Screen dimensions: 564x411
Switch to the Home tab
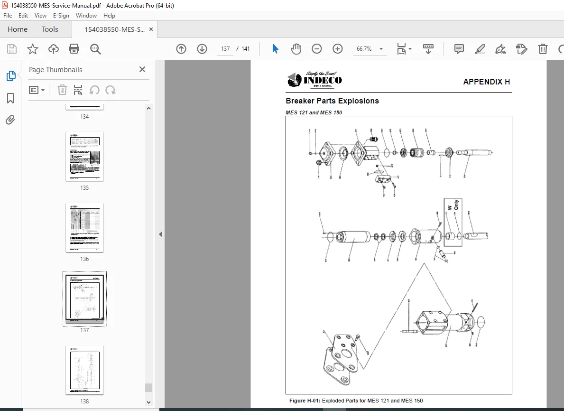coord(18,29)
